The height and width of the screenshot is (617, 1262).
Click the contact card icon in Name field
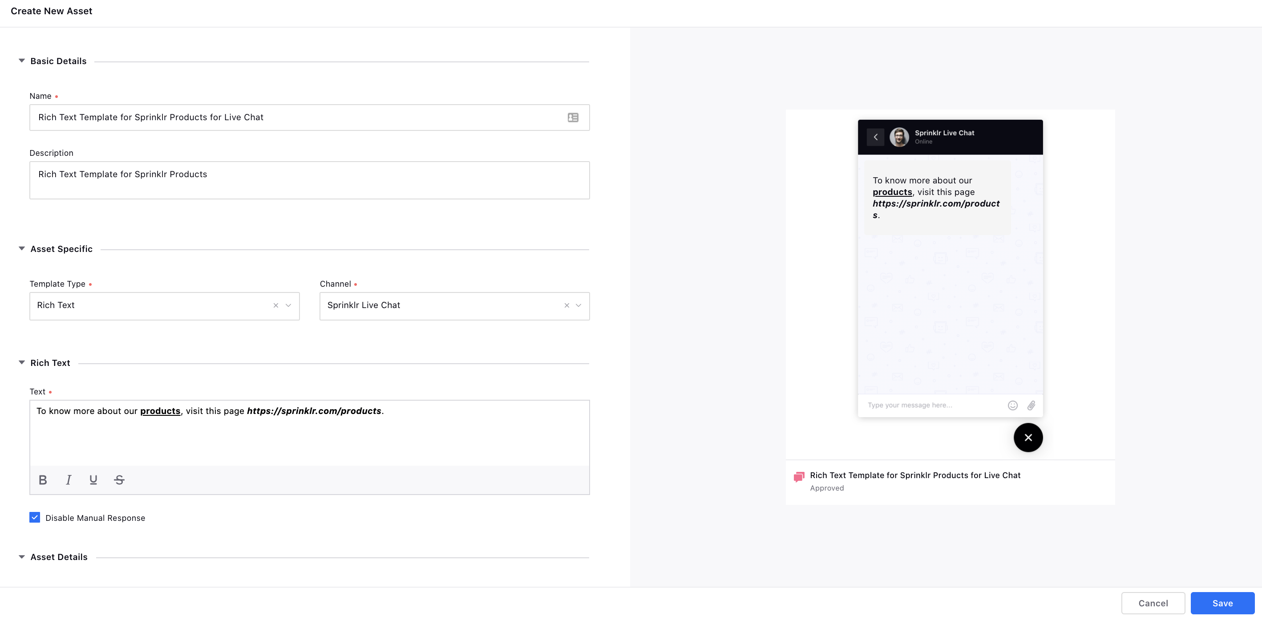[x=573, y=118]
